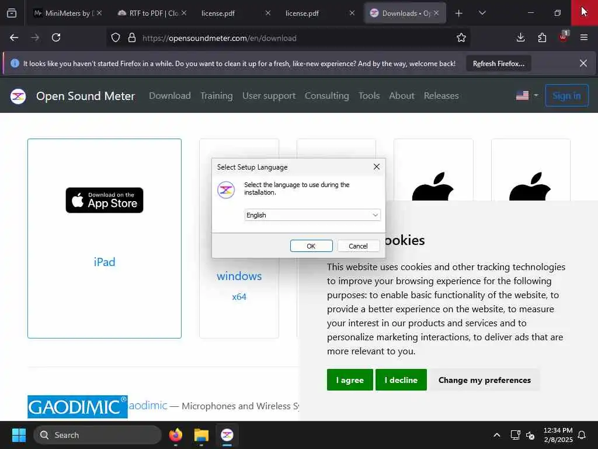This screenshot has height=449, width=598.
Task: Click the x64 link under windows
Action: click(x=239, y=296)
